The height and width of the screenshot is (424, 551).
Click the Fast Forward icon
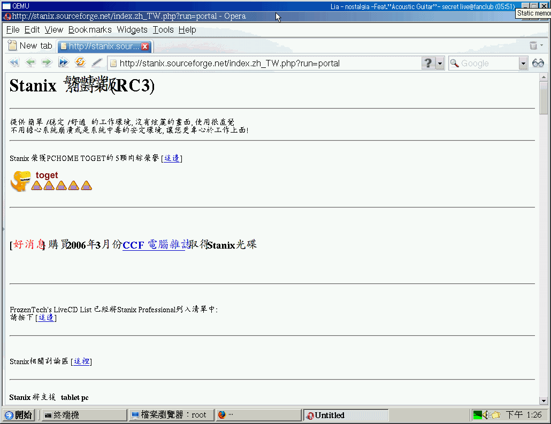click(x=64, y=63)
